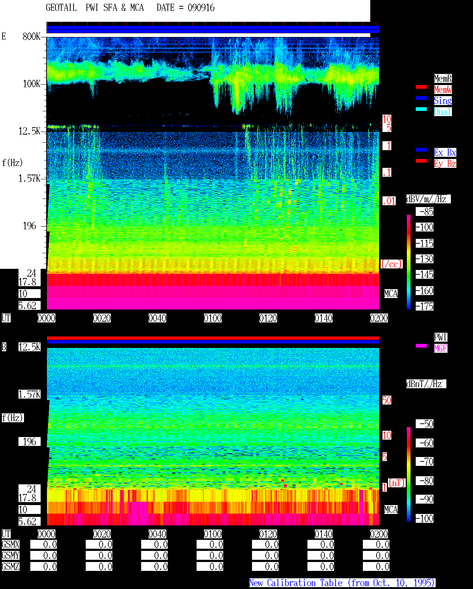Click the blue bar above the B spectrogram
Viewport: 473px width, 589px height.
(213, 342)
